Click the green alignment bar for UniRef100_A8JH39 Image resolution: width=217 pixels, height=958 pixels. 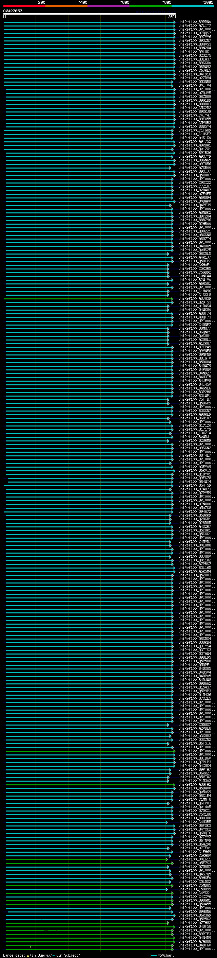(x=88, y=299)
